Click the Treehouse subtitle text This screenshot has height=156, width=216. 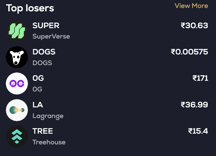click(x=49, y=142)
